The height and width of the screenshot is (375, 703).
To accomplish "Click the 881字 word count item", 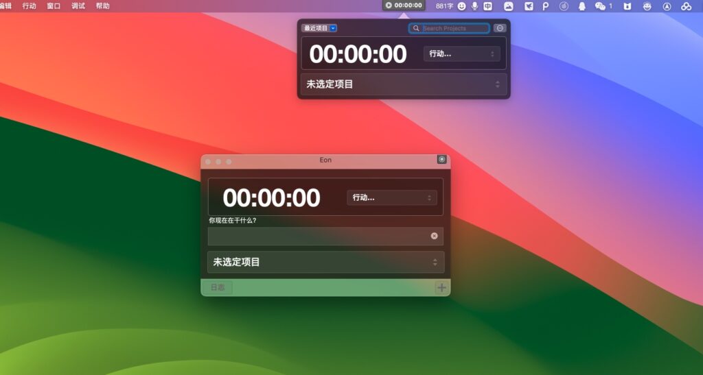I will pos(444,5).
